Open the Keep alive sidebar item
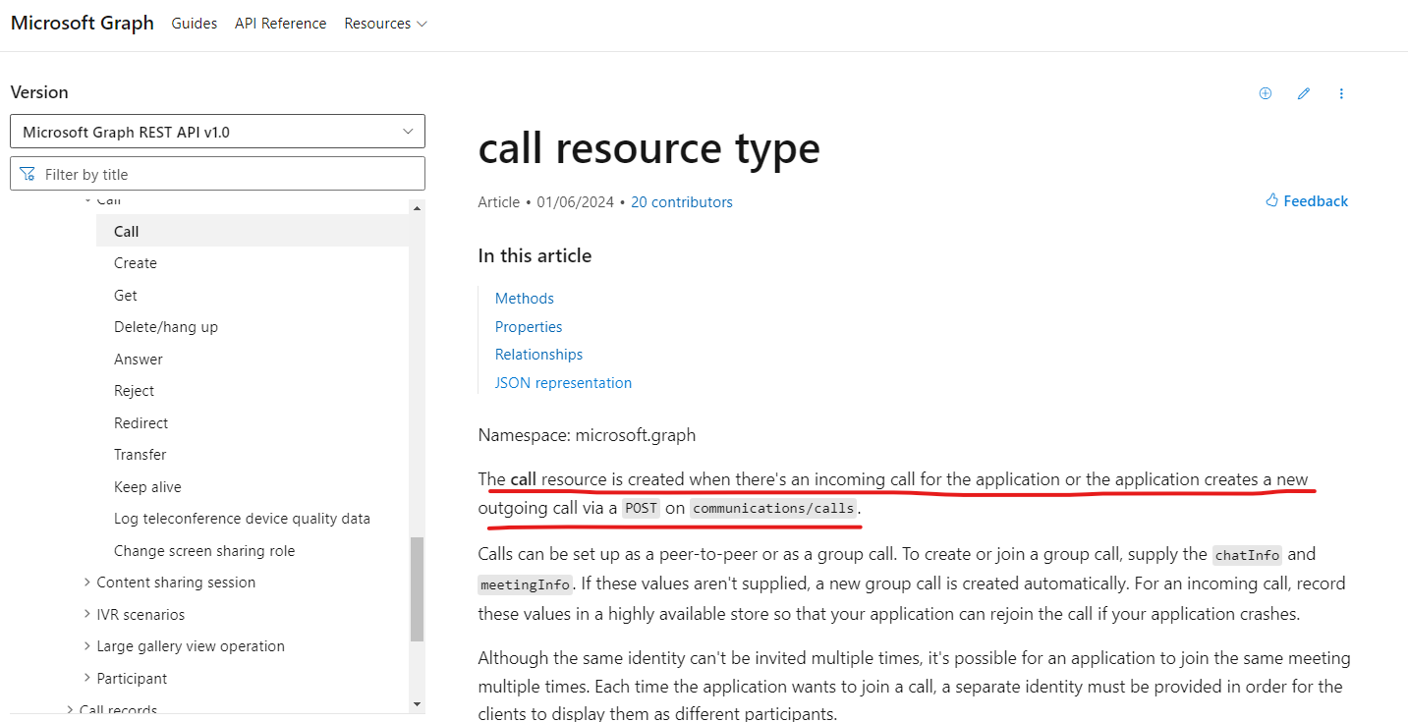The height and width of the screenshot is (722, 1408). 147,487
